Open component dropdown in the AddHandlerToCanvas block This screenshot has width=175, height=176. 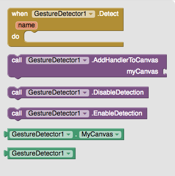click(57, 60)
